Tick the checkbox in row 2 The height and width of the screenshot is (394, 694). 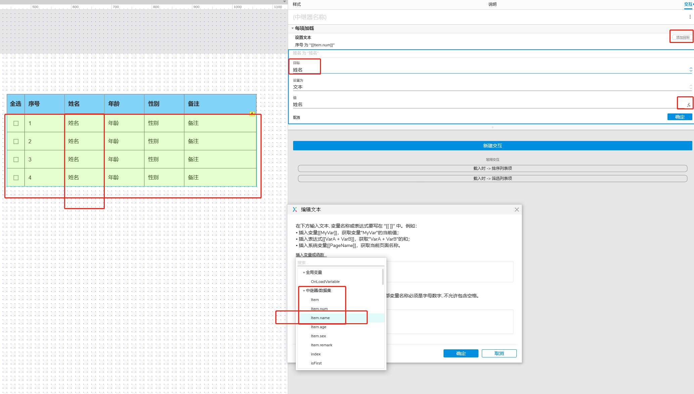[x=16, y=141]
